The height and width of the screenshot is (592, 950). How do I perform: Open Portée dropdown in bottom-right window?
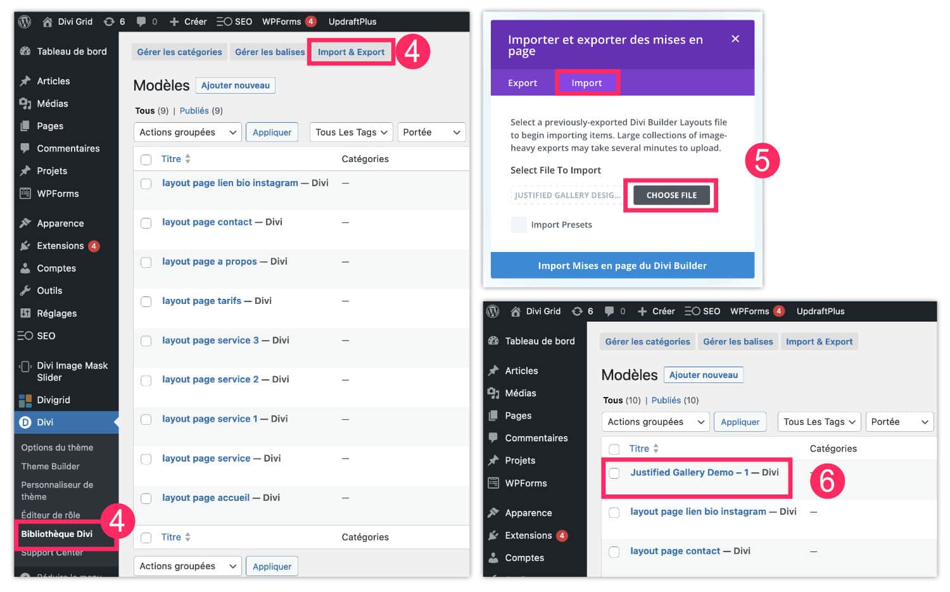point(899,422)
